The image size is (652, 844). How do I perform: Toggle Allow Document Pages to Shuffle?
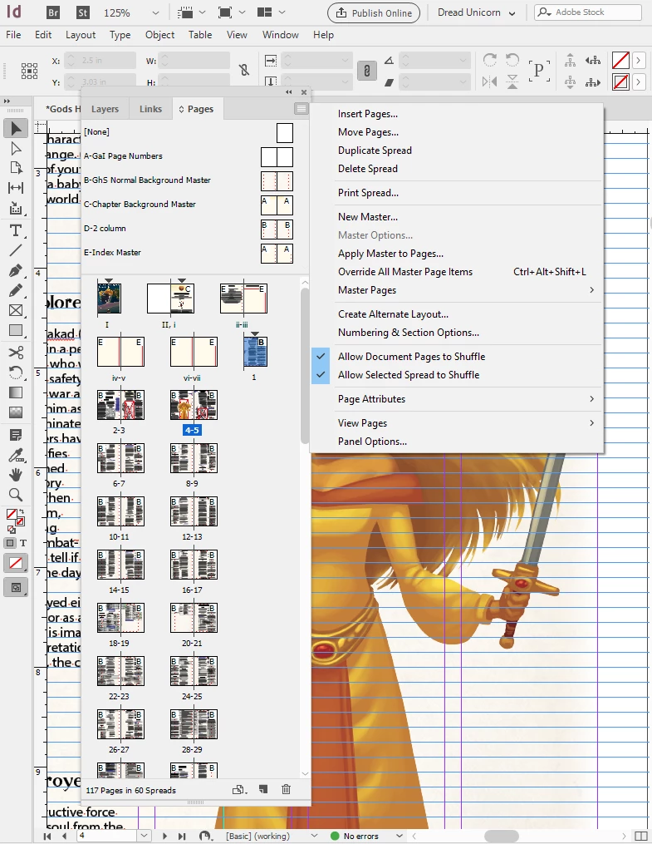412,357
